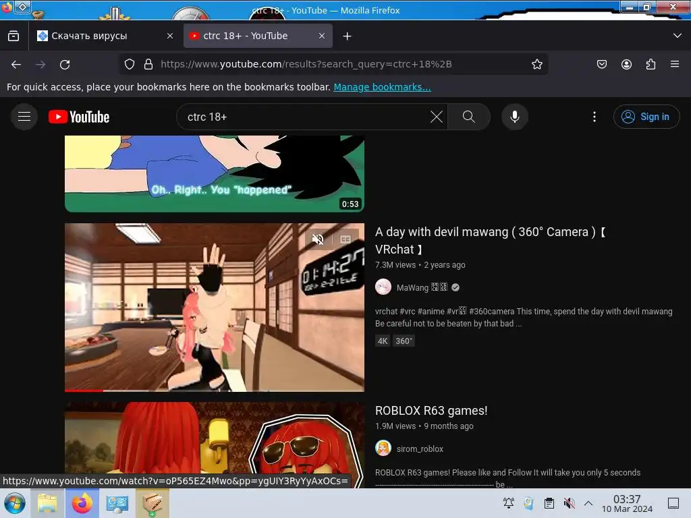
Task: Unmute the video preview sound
Action: (318, 239)
